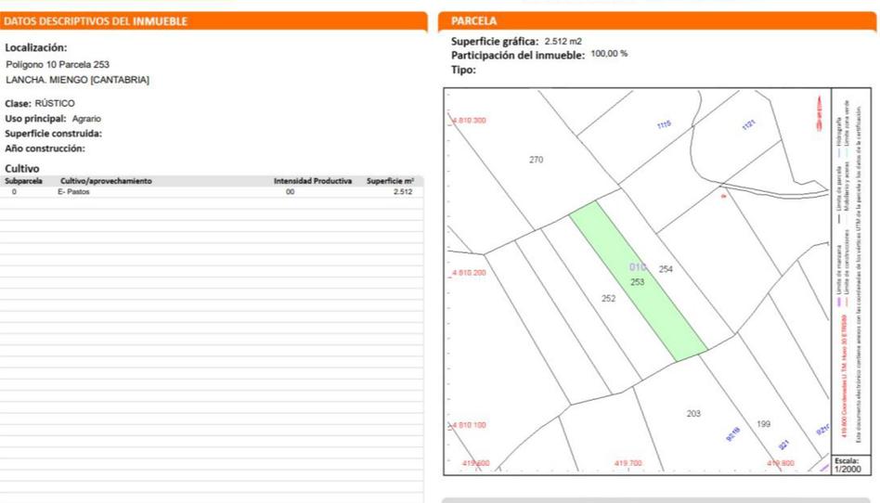Click parcel label 199 on the map
Image resolution: width=880 pixels, height=503 pixels.
[x=763, y=423]
